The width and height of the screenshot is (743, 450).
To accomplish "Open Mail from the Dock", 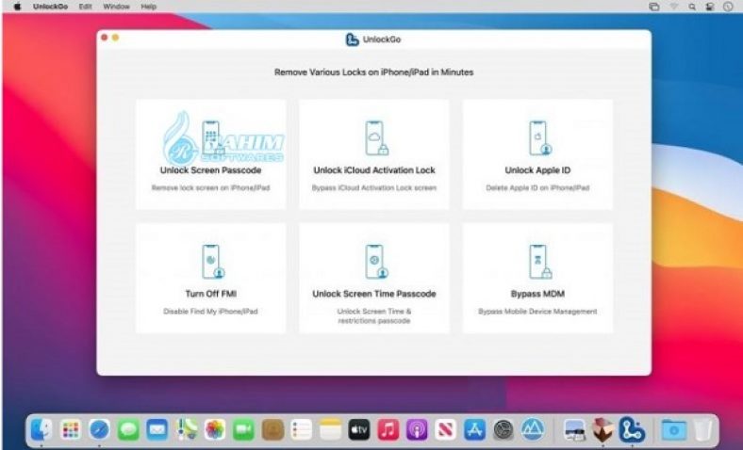I will point(157,429).
